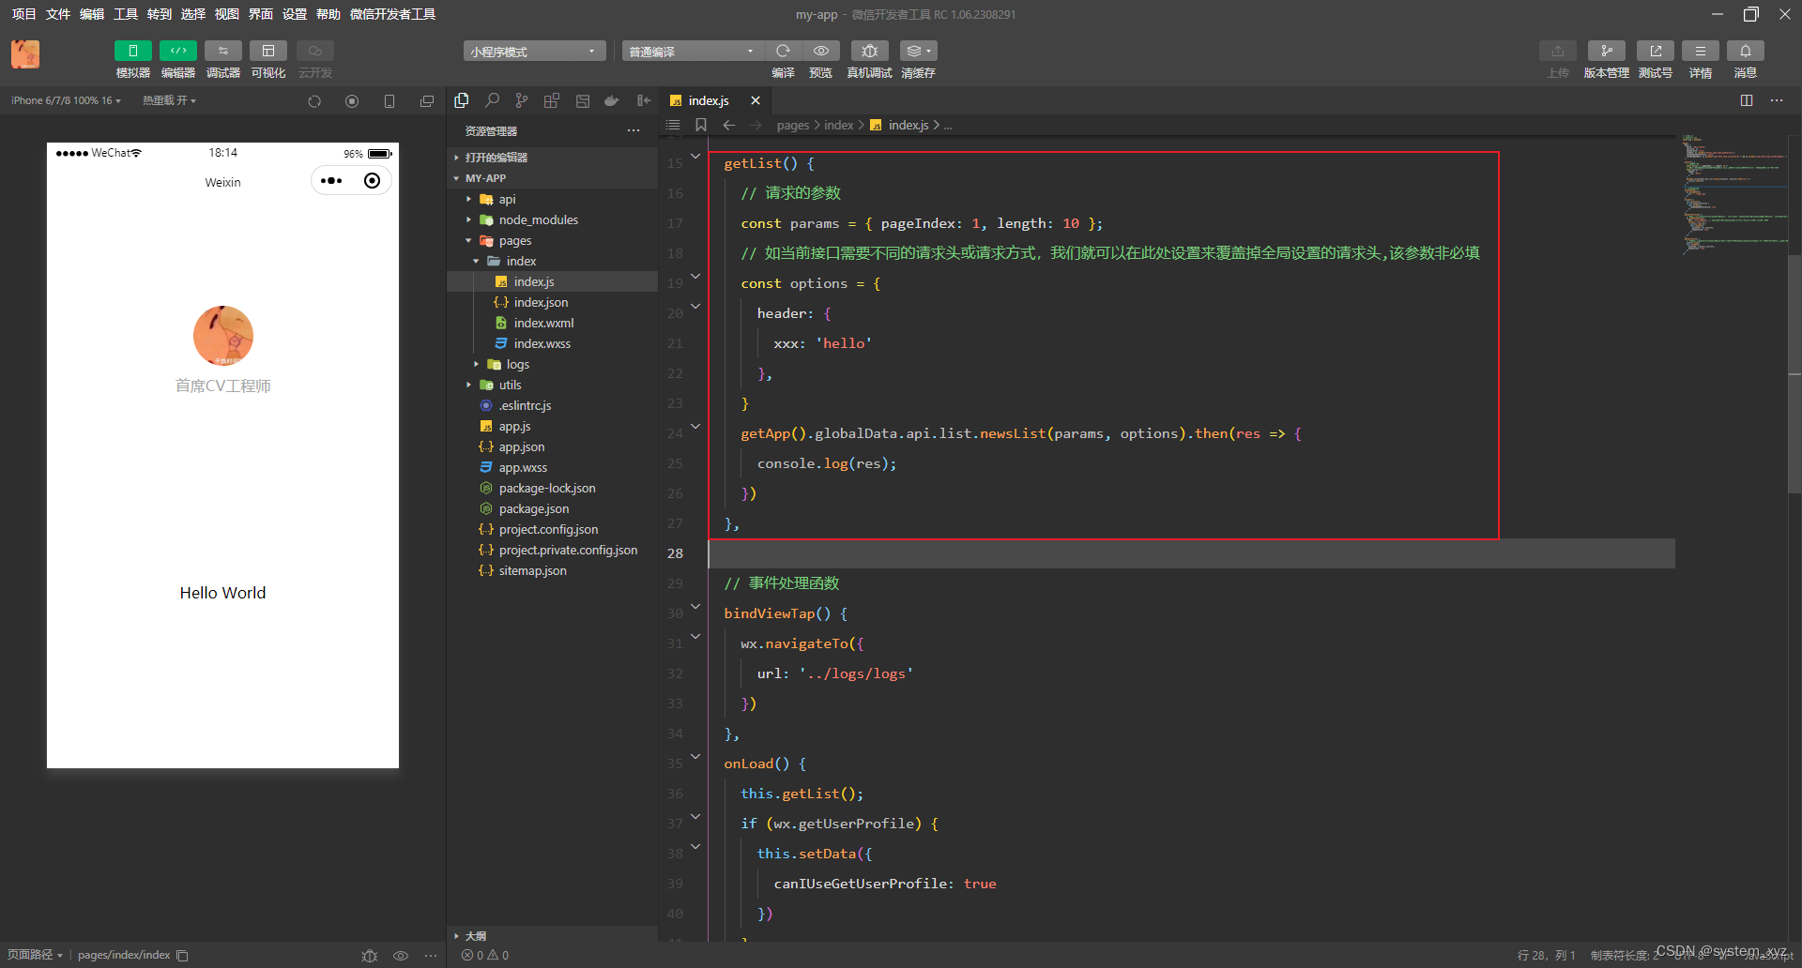Click the simulator capsule menu dots

click(331, 181)
